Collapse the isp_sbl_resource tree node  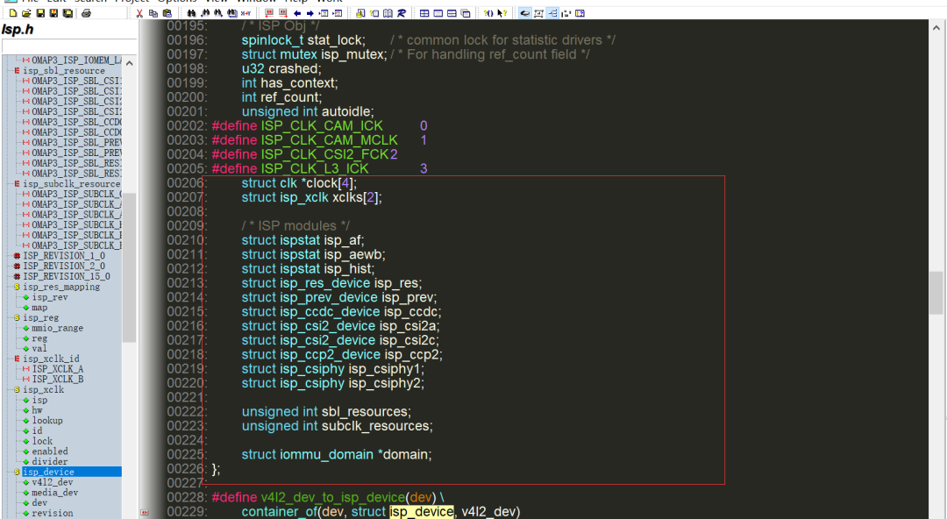17,71
